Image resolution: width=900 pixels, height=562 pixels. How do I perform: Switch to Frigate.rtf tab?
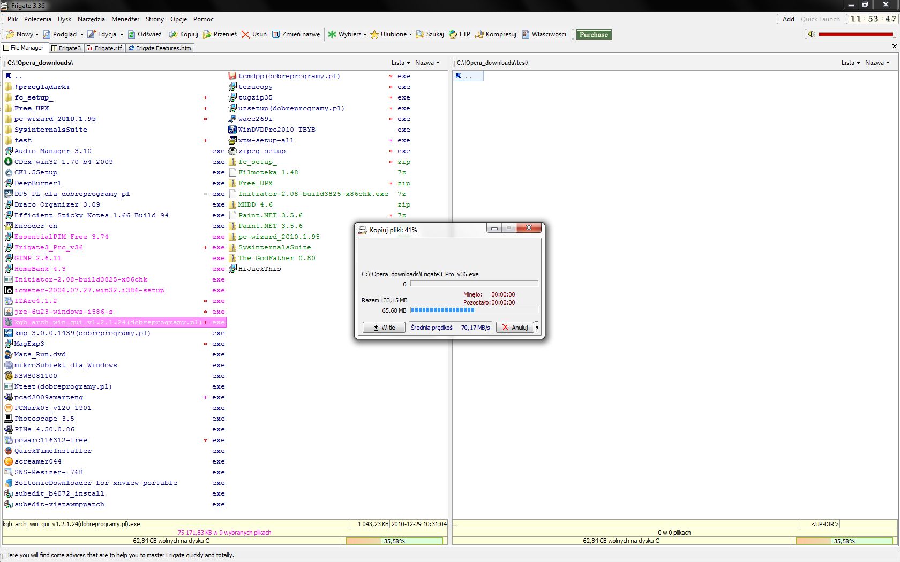(104, 48)
